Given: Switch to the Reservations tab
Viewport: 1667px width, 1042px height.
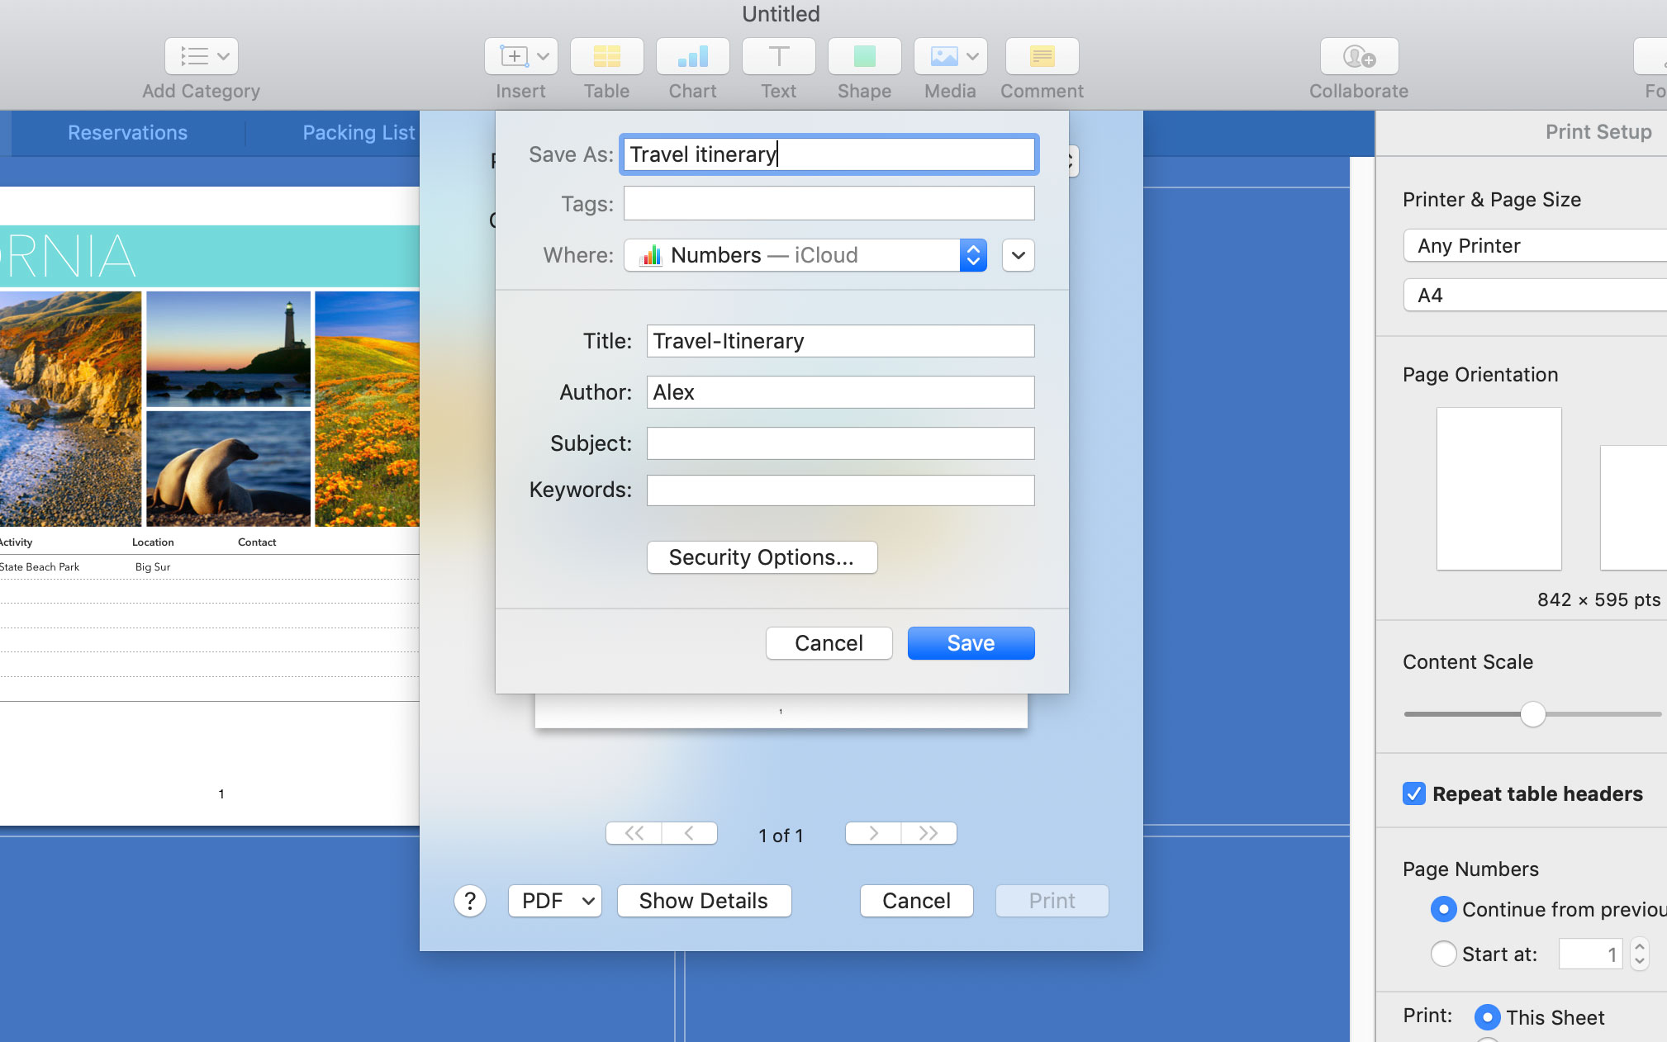Looking at the screenshot, I should click(x=127, y=132).
